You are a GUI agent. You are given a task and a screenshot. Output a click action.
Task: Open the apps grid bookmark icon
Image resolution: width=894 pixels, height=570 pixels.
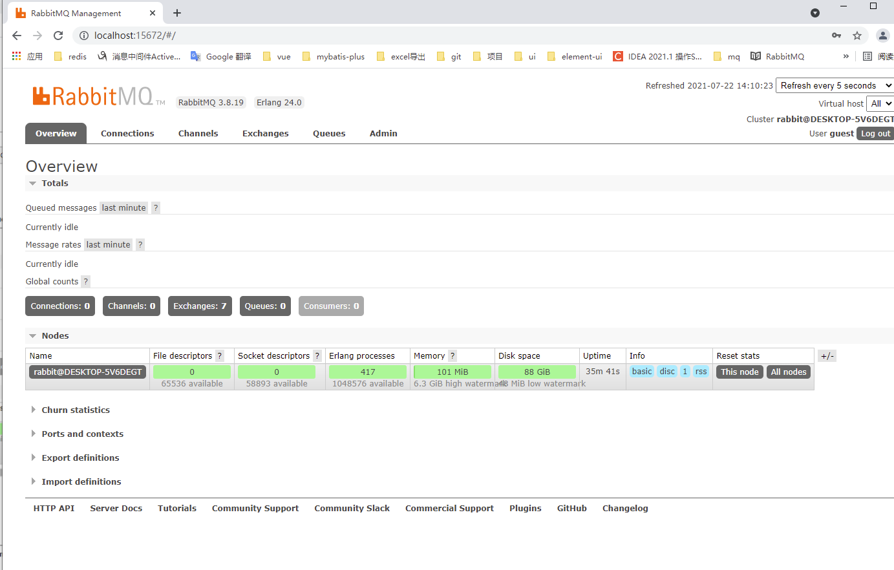(17, 56)
